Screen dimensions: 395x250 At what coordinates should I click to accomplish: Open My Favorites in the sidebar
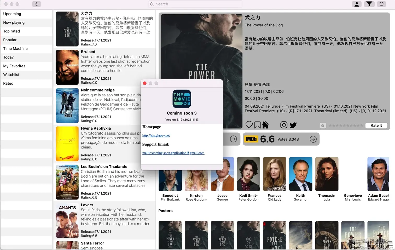click(x=26, y=66)
